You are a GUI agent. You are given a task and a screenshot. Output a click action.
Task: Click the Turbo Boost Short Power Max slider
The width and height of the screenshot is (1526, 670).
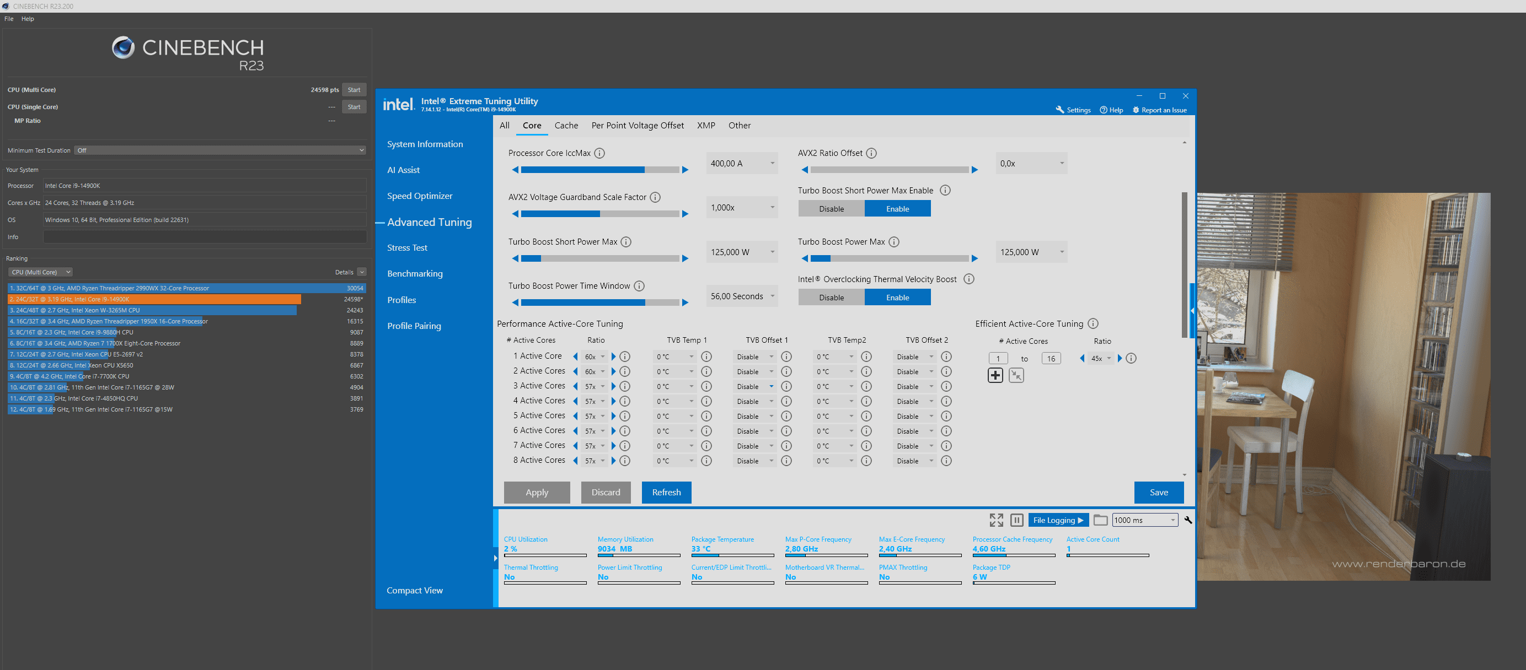coord(600,258)
